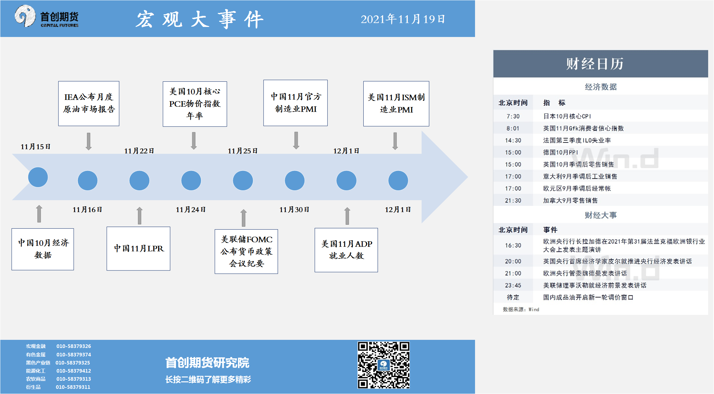Click the down arrow below PCE box
Image resolution: width=714 pixels, height=394 pixels.
(x=194, y=140)
